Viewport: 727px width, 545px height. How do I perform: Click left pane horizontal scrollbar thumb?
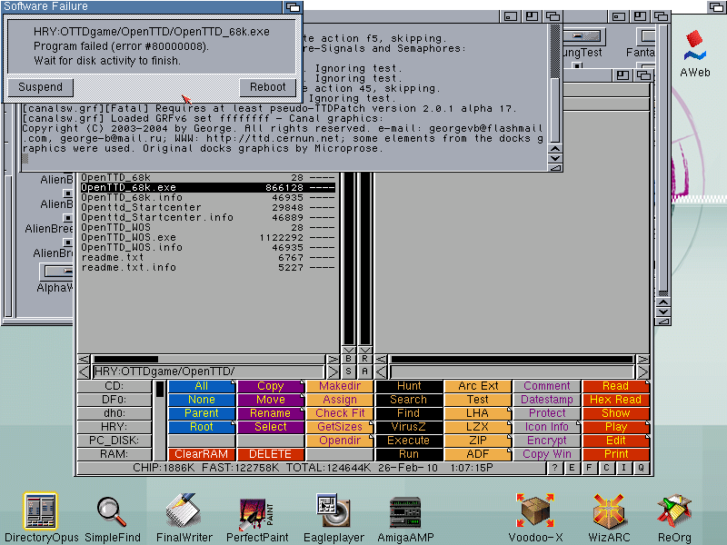point(125,359)
